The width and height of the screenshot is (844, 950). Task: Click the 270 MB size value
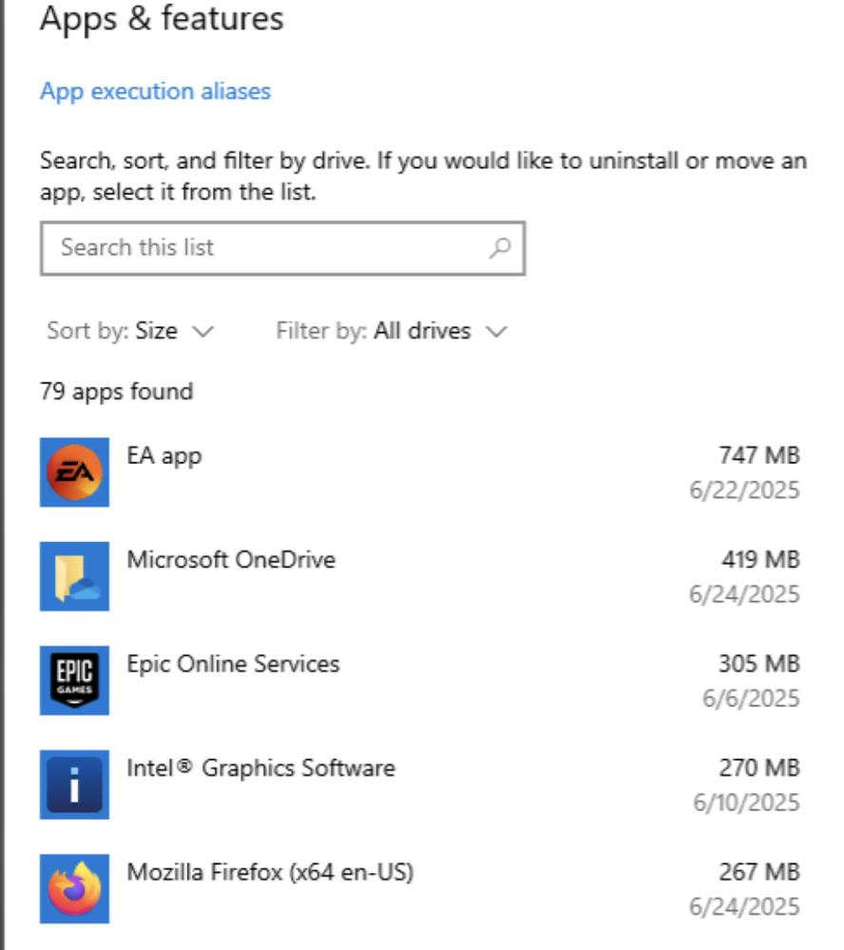[x=759, y=767]
